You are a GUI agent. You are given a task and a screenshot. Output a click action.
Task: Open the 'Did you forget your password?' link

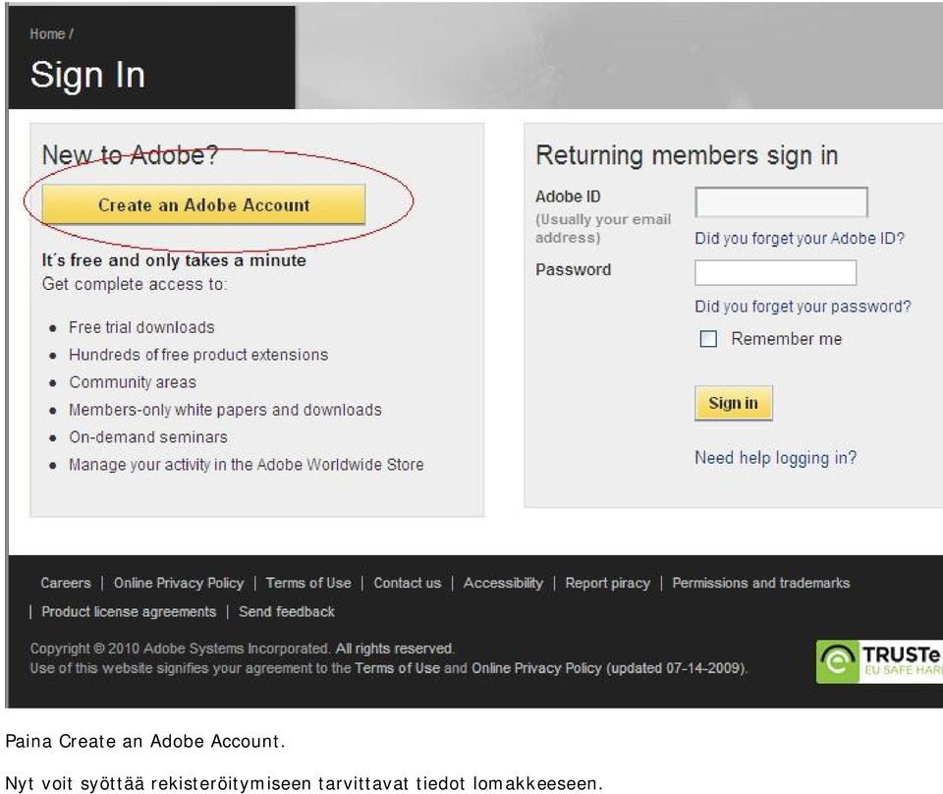(x=803, y=307)
